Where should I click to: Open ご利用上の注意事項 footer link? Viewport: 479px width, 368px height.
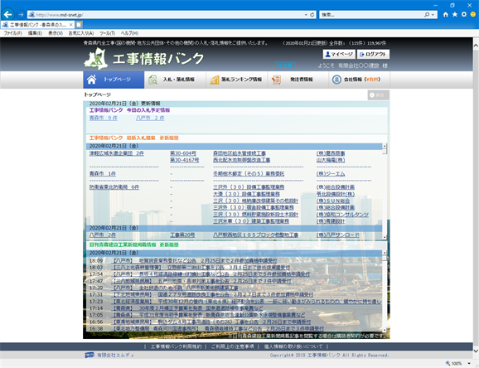click(x=233, y=346)
